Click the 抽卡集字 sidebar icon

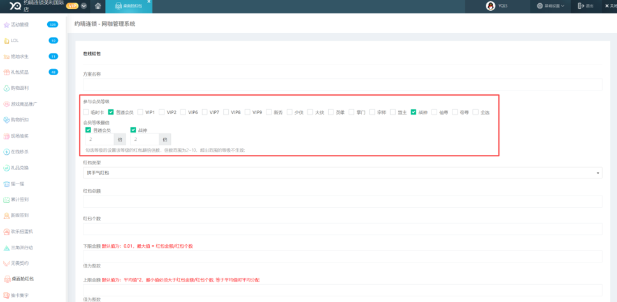point(6,294)
